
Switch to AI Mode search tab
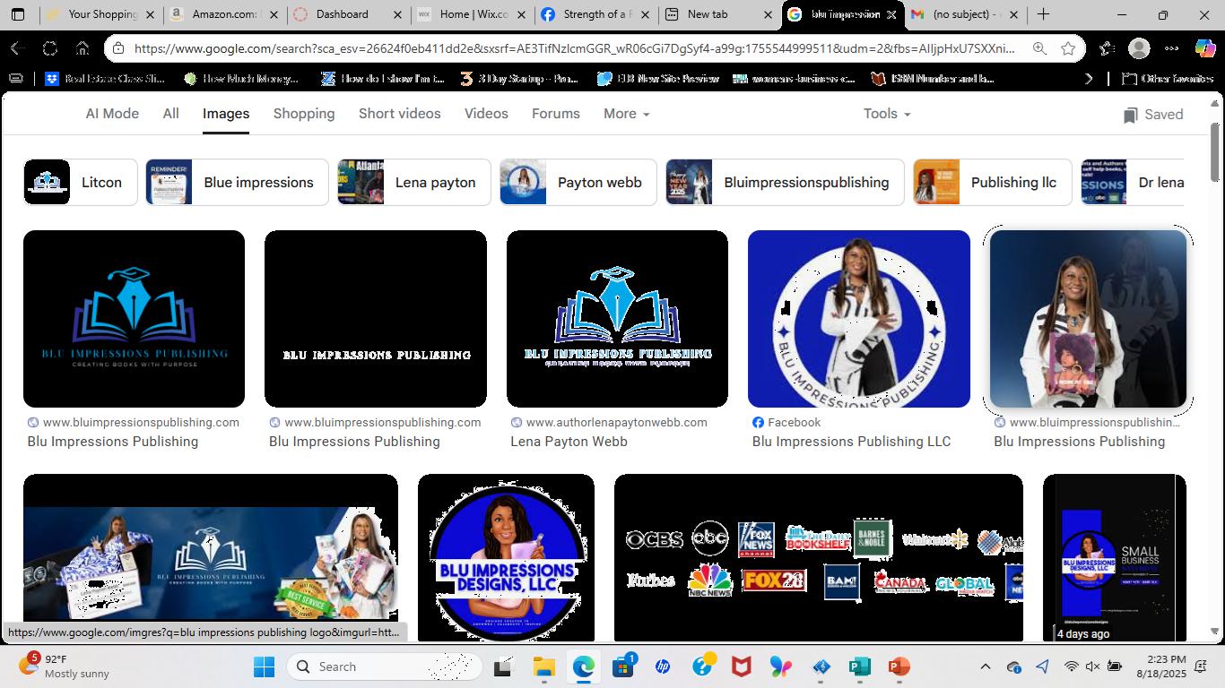click(x=112, y=114)
